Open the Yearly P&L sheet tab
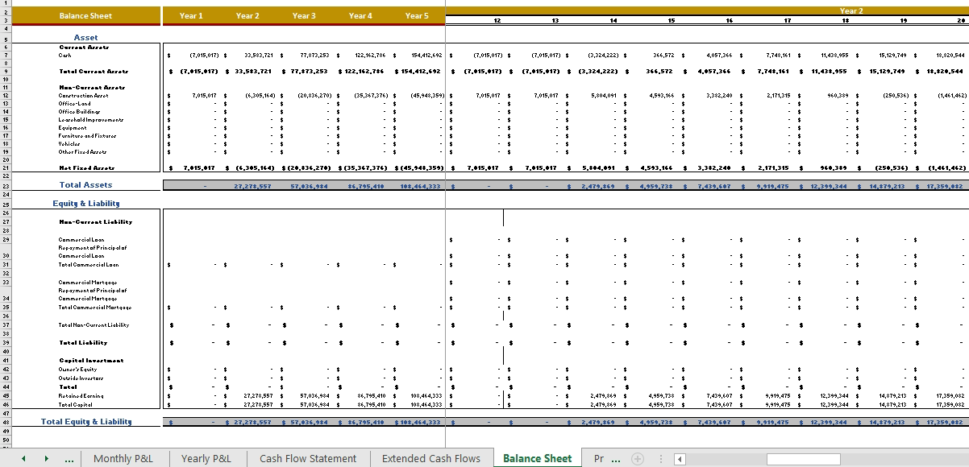969x467 pixels. pyautogui.click(x=206, y=459)
